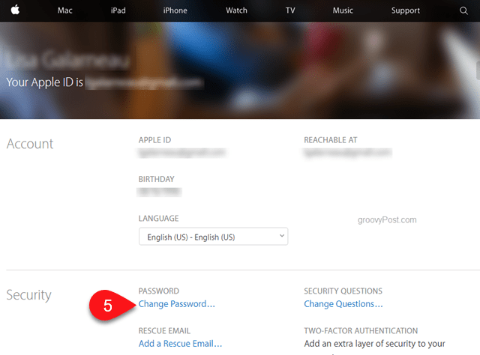
Task: Click the LANGUAGE label
Action: point(158,219)
